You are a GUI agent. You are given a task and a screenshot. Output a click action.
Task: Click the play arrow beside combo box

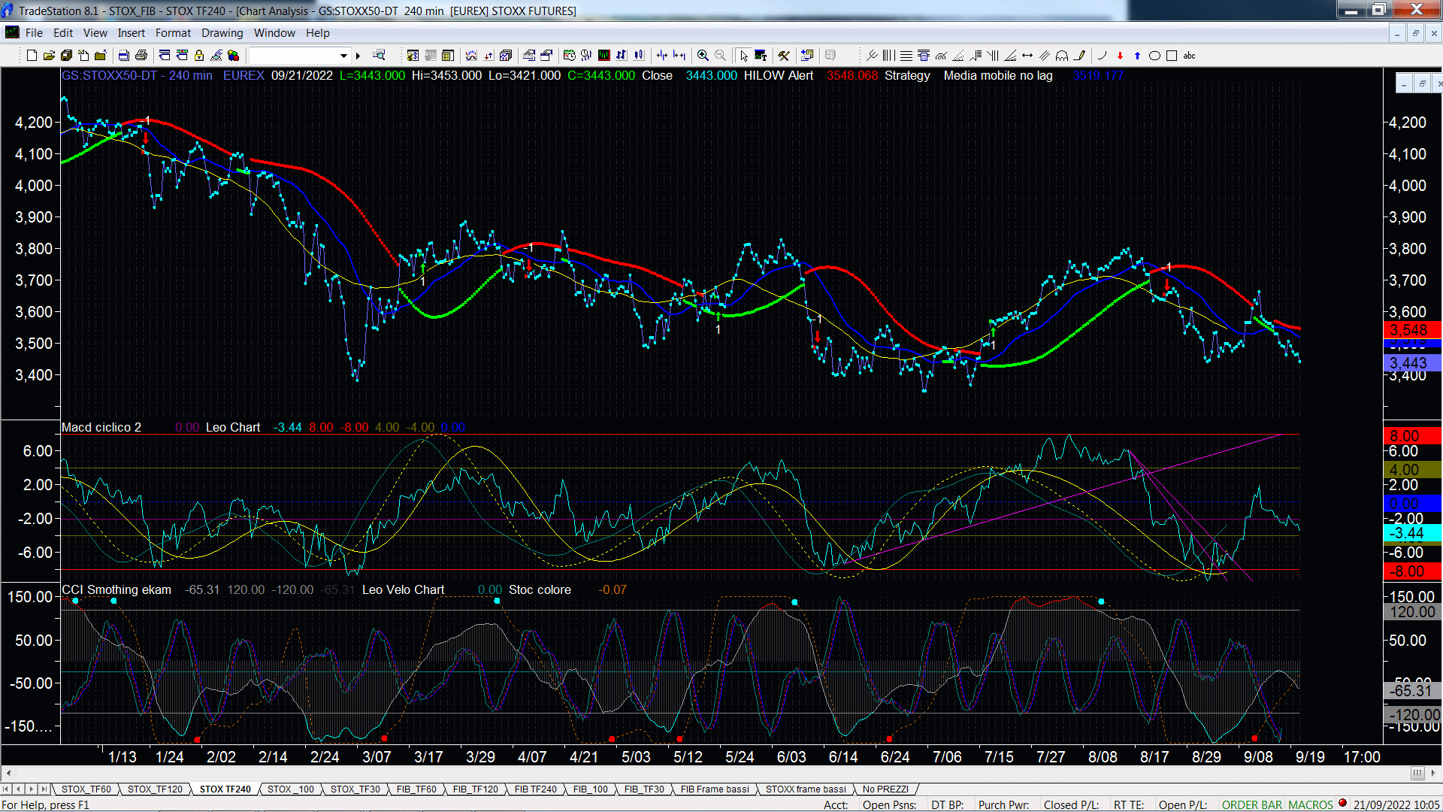tap(358, 56)
